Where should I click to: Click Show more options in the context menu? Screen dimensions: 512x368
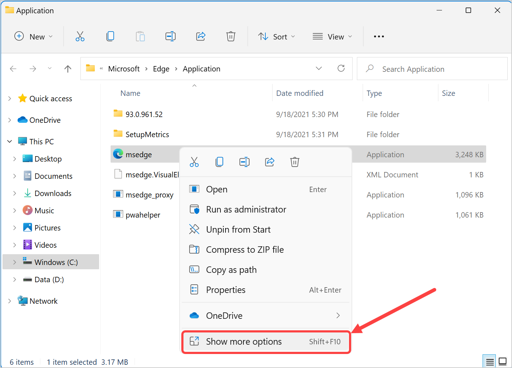[x=244, y=341]
